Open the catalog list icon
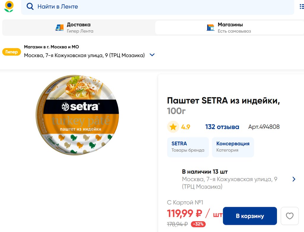 [302, 7]
